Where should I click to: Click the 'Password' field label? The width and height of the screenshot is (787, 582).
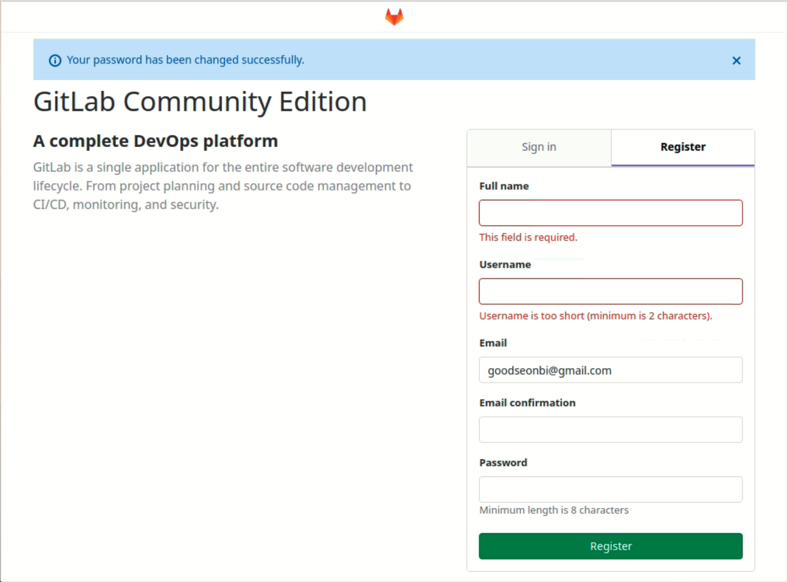tap(503, 463)
